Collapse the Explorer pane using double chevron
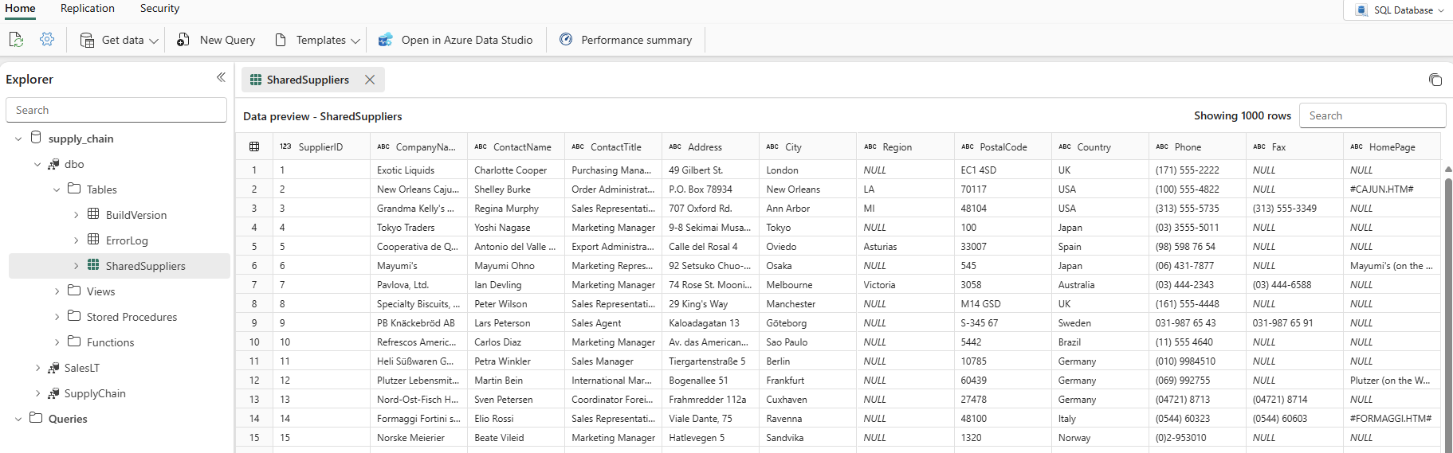Viewport: 1453px width, 453px height. coord(221,77)
